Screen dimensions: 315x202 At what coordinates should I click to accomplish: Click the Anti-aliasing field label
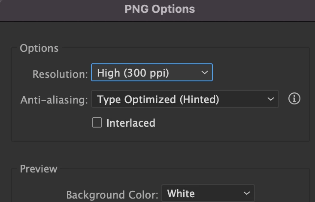pyautogui.click(x=54, y=100)
